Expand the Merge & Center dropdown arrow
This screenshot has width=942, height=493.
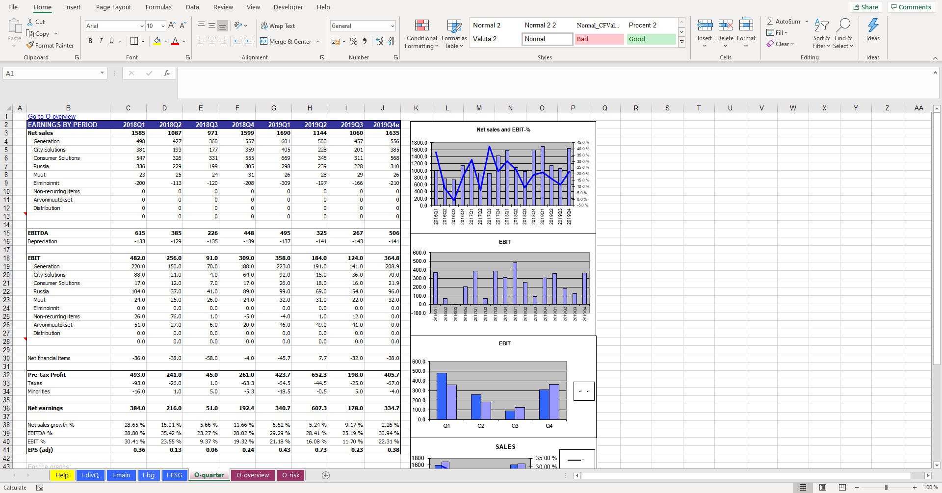(x=318, y=42)
